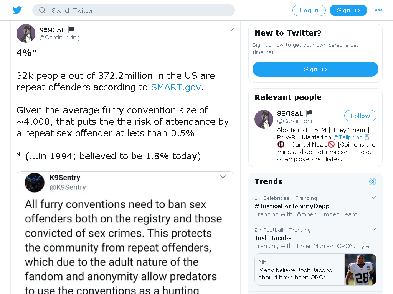Click Sign up in the header
Screen dimensions: 393x294
pyautogui.click(x=348, y=10)
